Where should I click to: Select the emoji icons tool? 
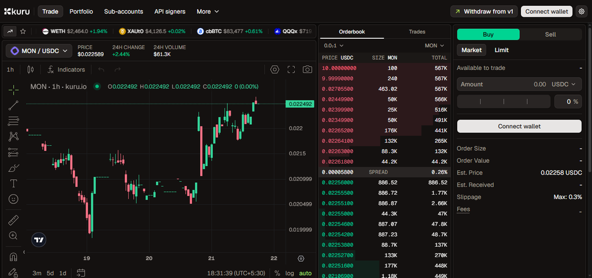tap(14, 199)
